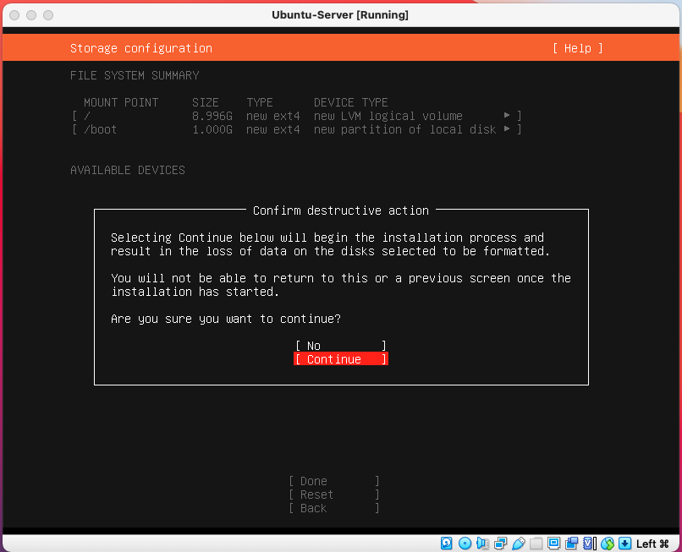Click the /boot mount point label
Viewport: 682px width, 552px height.
pyautogui.click(x=100, y=129)
